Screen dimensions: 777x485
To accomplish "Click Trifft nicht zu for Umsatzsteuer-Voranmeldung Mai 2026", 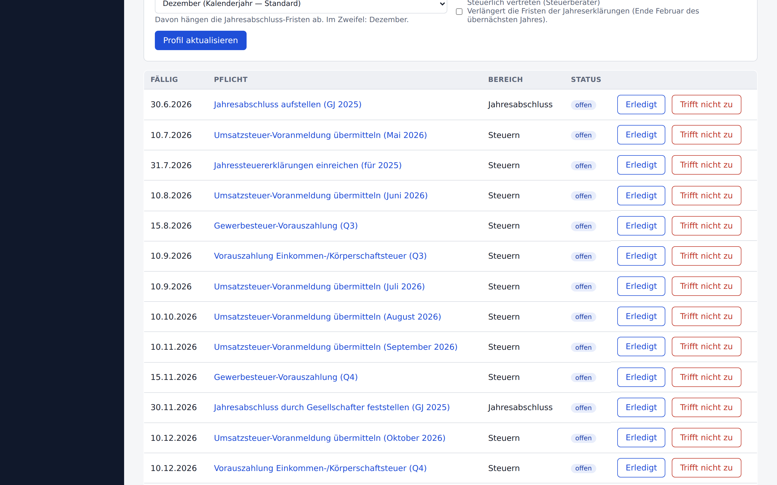I will [x=706, y=135].
